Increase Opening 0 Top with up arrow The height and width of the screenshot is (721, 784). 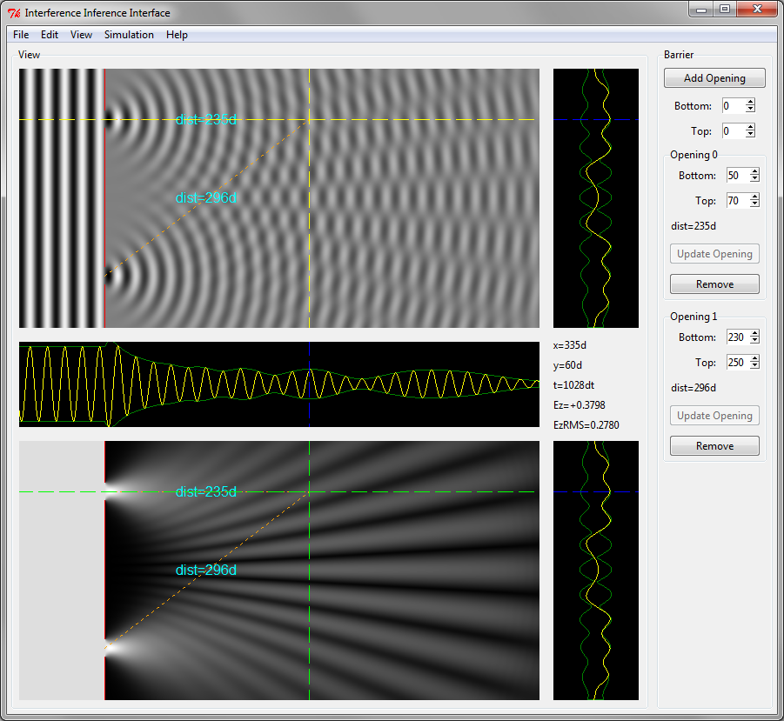click(755, 197)
